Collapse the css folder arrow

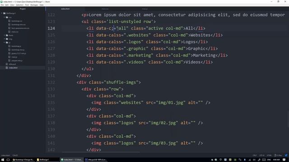(x=5, y=17)
